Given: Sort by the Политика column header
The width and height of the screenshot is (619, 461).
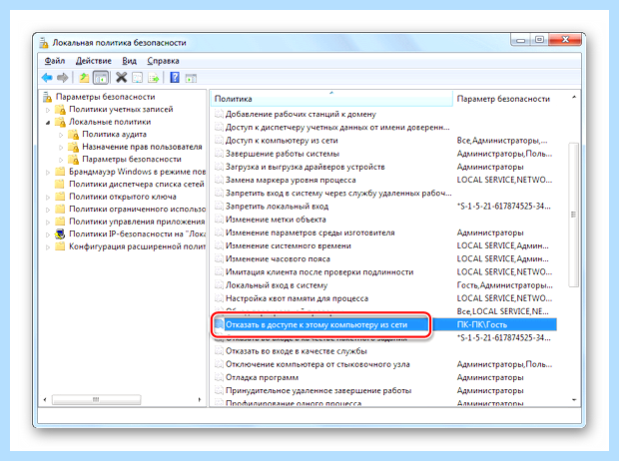Looking at the screenshot, I should click(331, 99).
